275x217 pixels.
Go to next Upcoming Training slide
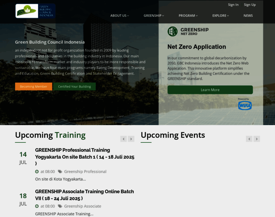(131, 139)
